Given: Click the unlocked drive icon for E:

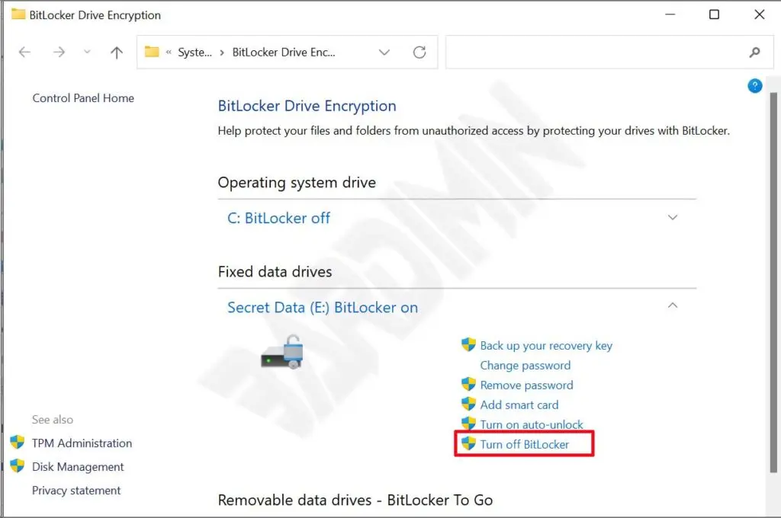Looking at the screenshot, I should pyautogui.click(x=282, y=352).
